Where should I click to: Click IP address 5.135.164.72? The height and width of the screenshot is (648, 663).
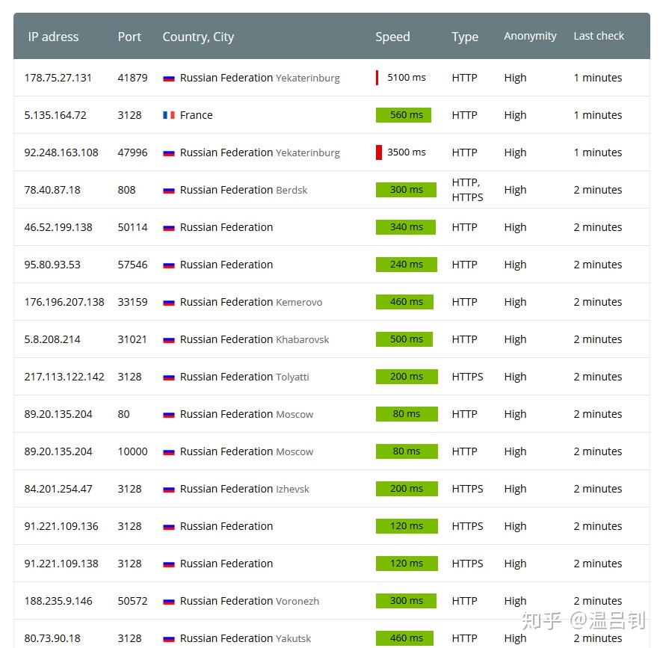[55, 115]
